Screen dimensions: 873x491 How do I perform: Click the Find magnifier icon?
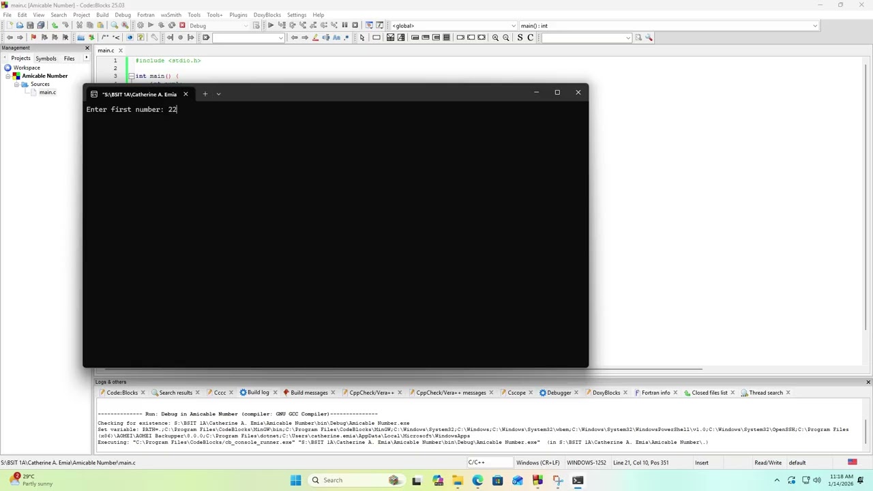pyautogui.click(x=114, y=25)
